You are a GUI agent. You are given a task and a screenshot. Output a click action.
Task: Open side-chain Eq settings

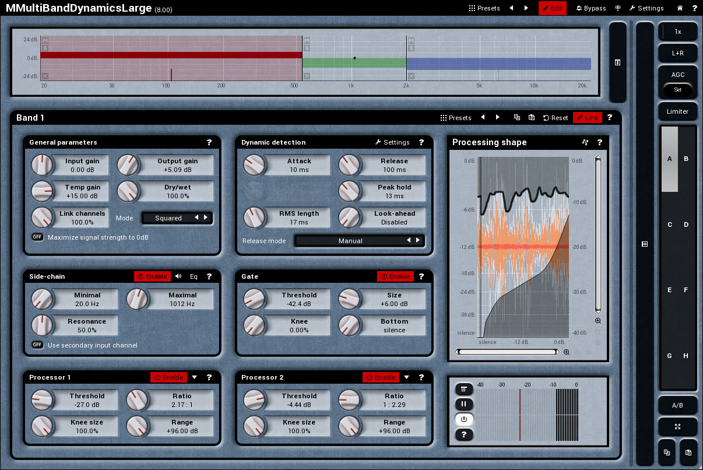(194, 276)
